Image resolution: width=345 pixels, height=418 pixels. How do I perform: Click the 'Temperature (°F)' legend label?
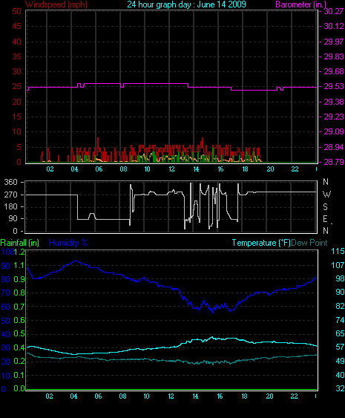(261, 243)
